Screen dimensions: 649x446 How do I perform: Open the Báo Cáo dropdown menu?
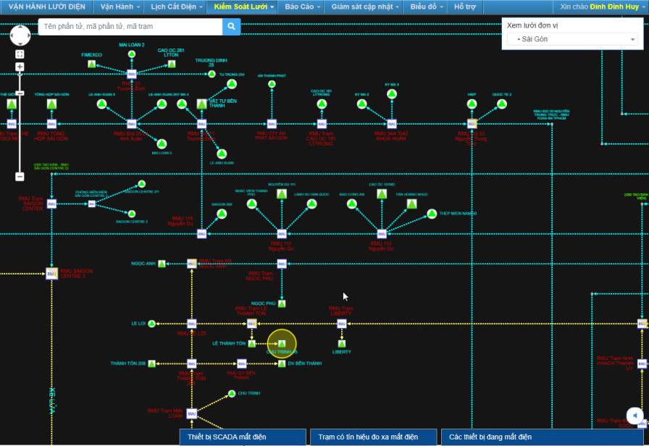(302, 7)
